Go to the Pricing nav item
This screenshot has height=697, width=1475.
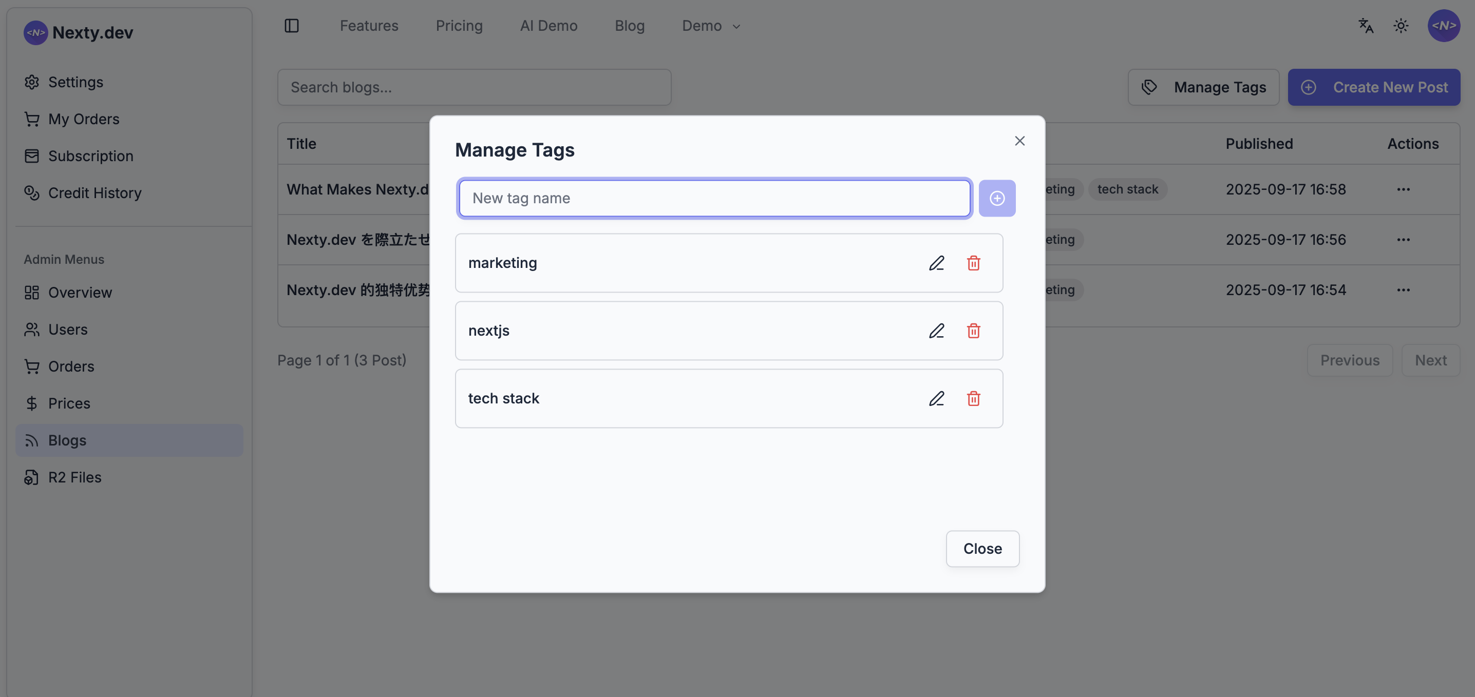[459, 26]
